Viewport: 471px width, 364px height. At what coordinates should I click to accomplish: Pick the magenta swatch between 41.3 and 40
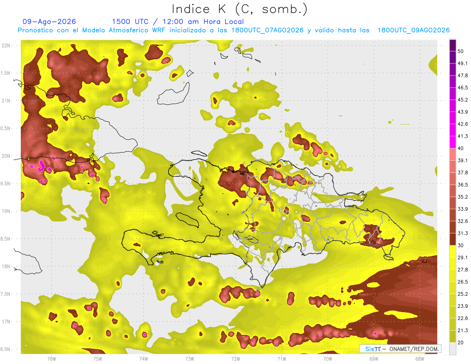click(453, 142)
